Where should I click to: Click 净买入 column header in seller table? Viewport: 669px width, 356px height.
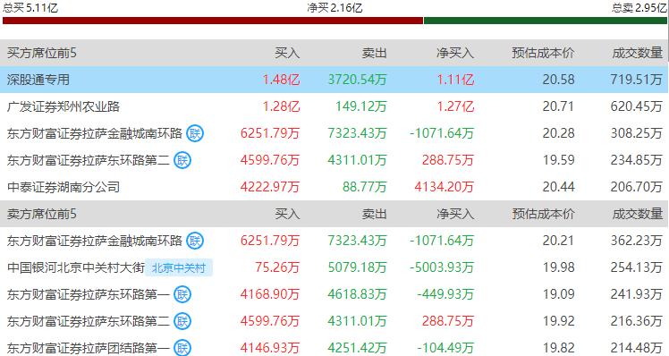455,214
